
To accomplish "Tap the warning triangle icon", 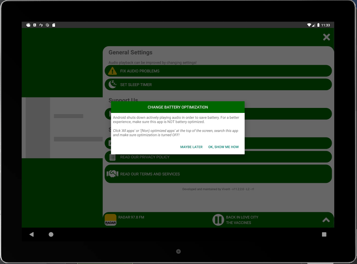I will click(113, 71).
